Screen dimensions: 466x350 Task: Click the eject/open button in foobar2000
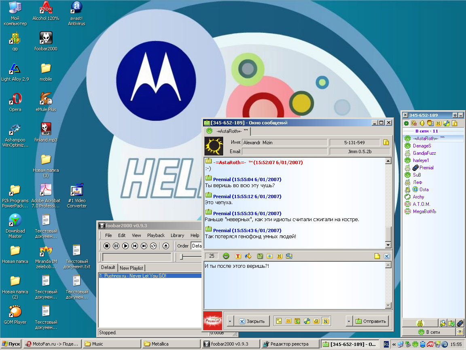[166, 246]
